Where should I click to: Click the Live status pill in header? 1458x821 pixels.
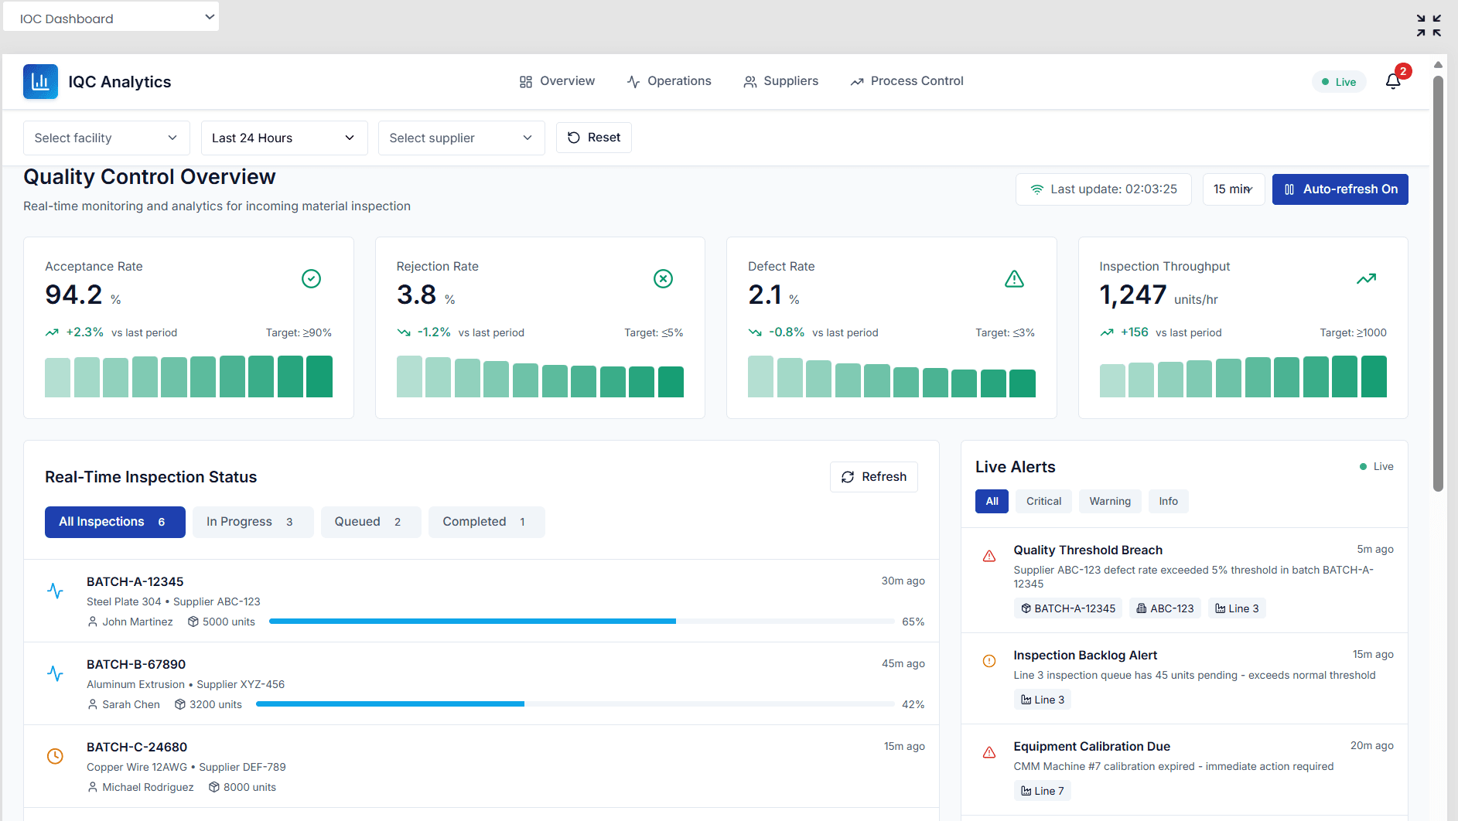1339,82
